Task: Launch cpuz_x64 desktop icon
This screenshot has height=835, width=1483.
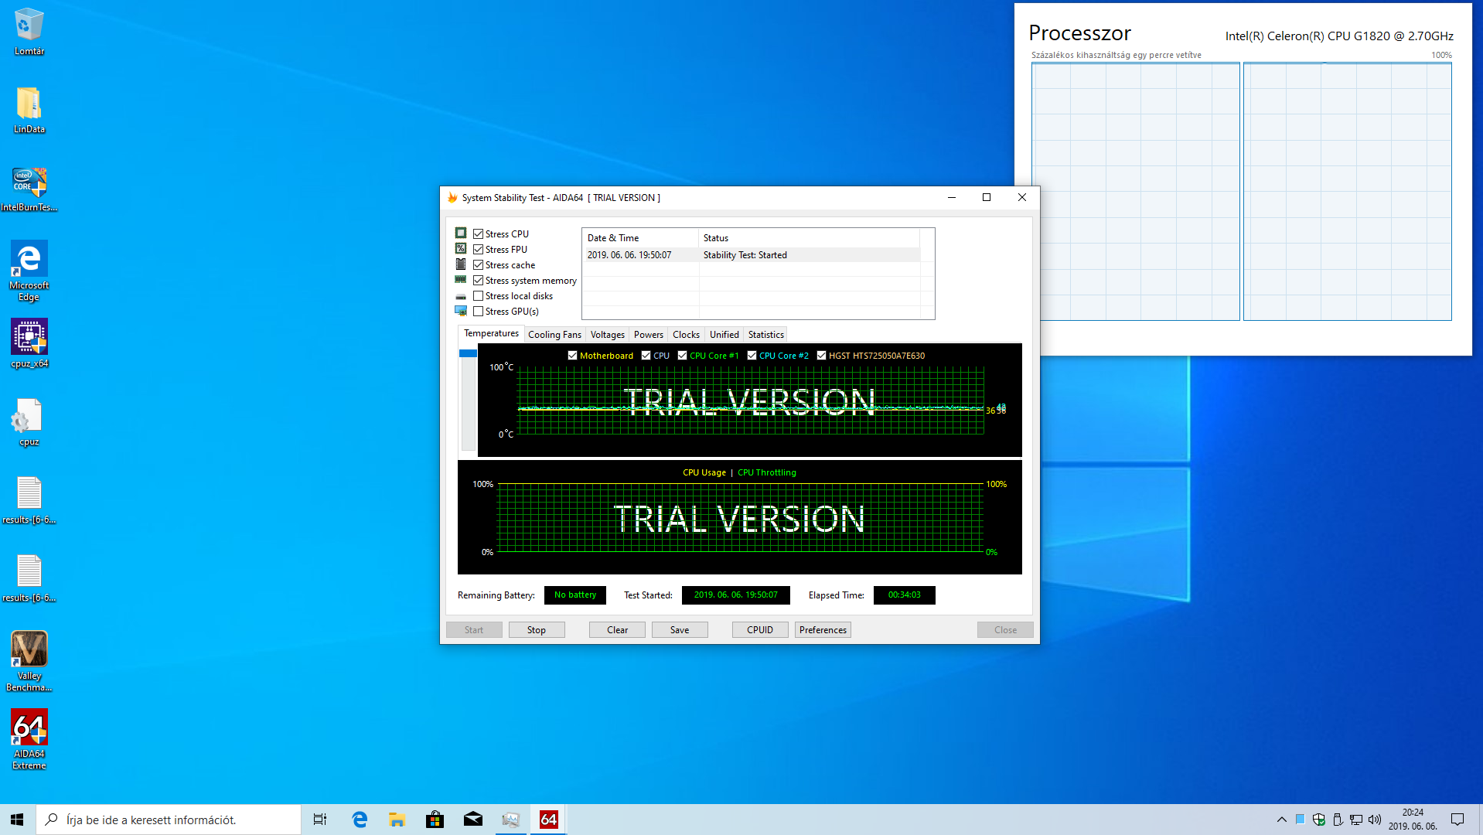Action: 29,343
